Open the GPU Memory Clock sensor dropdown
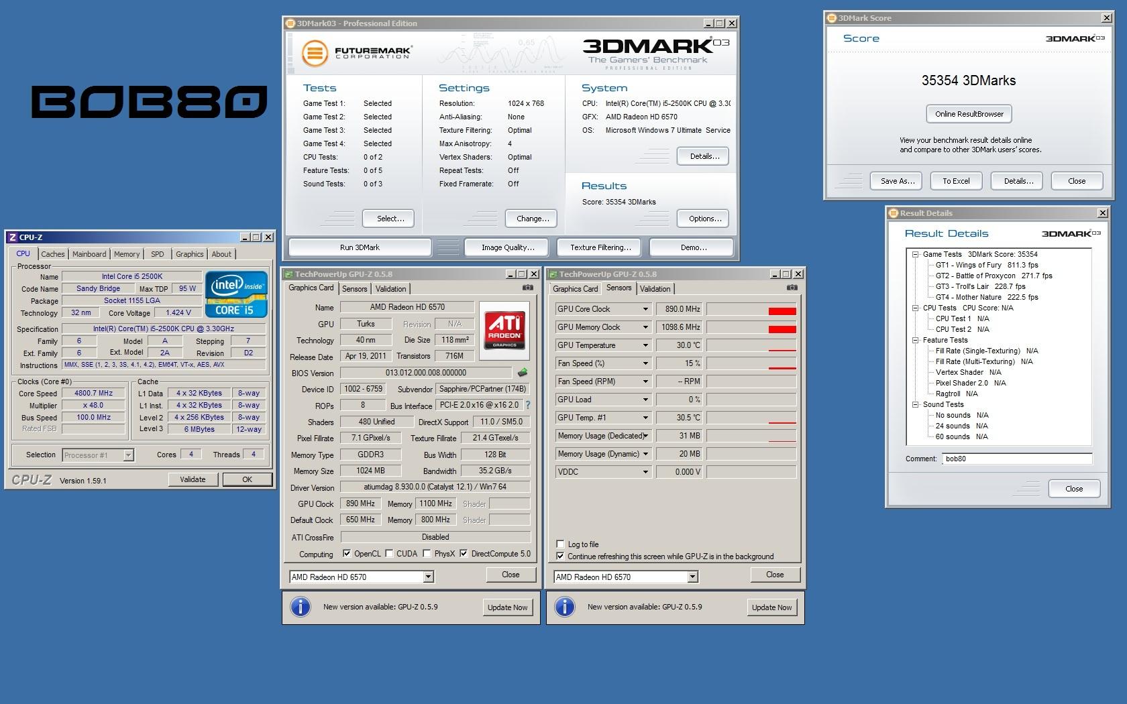The height and width of the screenshot is (704, 1127). (645, 327)
